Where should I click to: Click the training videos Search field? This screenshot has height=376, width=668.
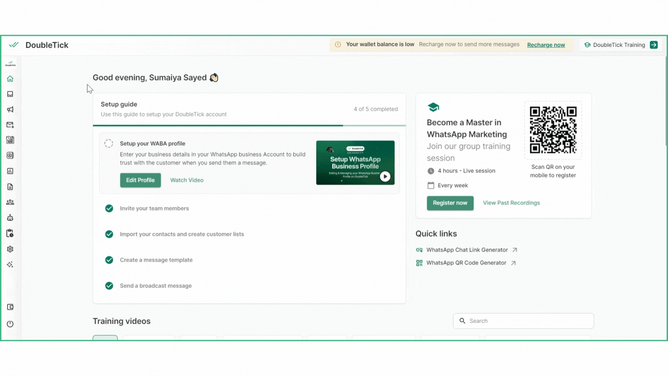coord(523,321)
